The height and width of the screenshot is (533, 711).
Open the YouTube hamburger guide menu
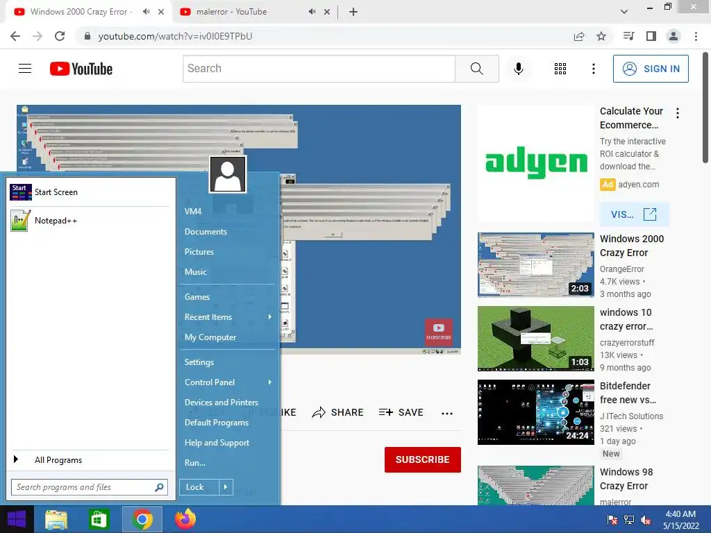click(x=25, y=69)
